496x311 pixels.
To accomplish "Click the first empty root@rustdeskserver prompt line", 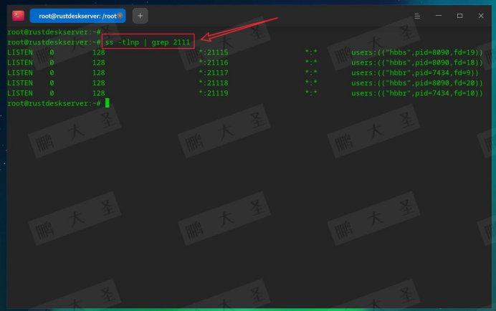I will point(54,32).
